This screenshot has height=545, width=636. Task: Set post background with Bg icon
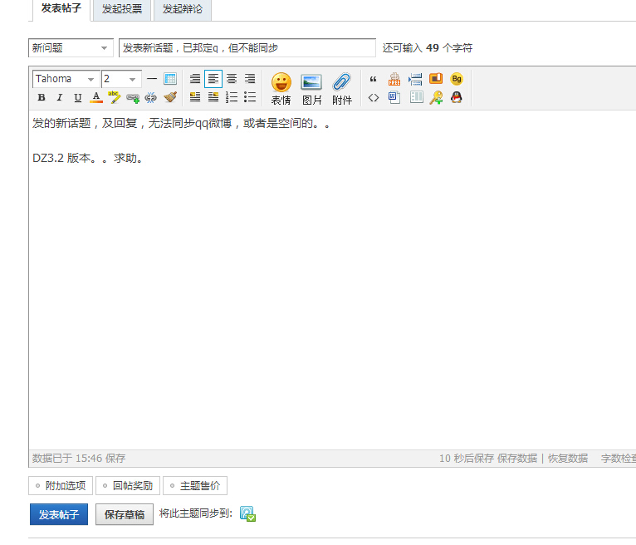457,79
